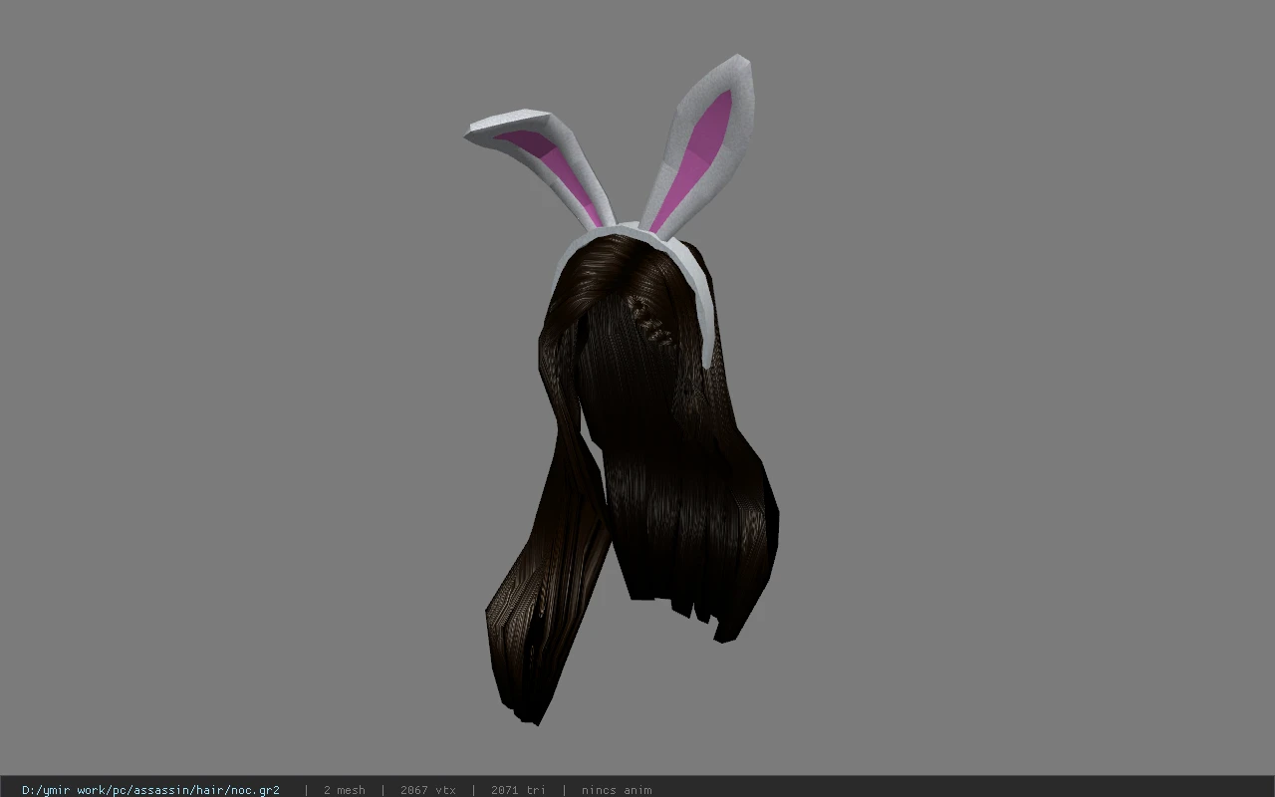Image resolution: width=1275 pixels, height=797 pixels.
Task: Click the "2071 tri" triangle count
Action: pyautogui.click(x=518, y=790)
